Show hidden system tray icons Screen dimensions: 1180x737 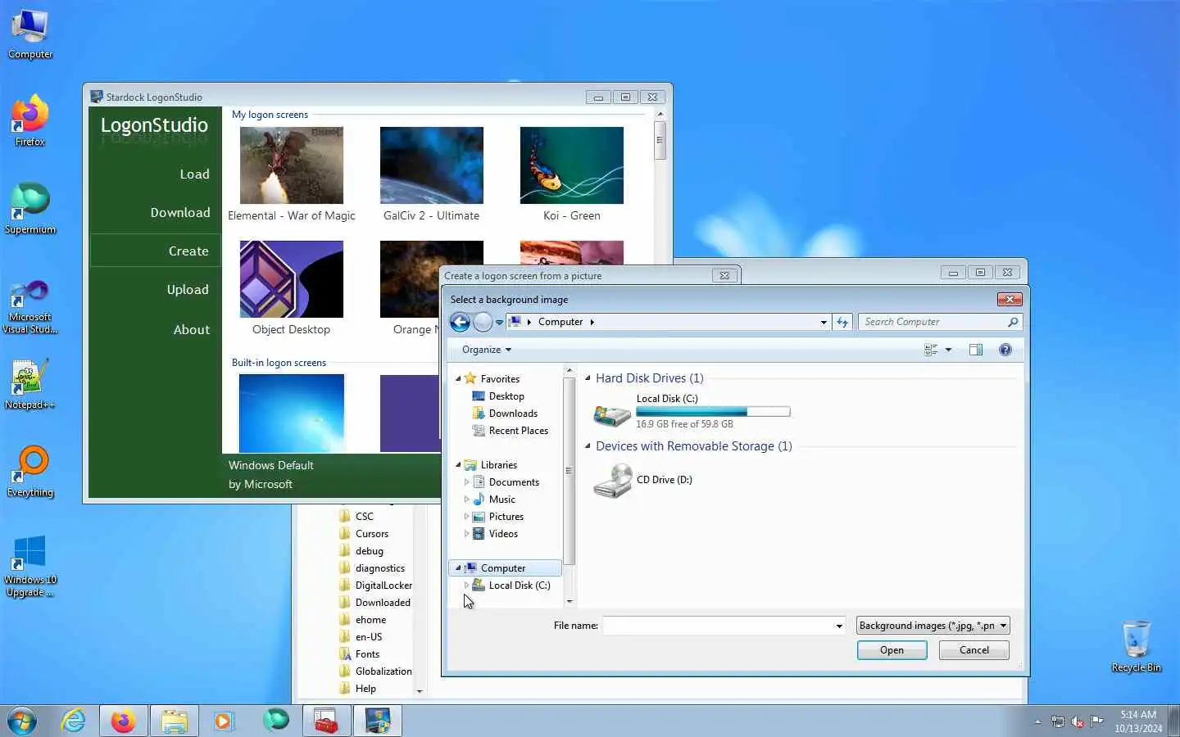1037,721
